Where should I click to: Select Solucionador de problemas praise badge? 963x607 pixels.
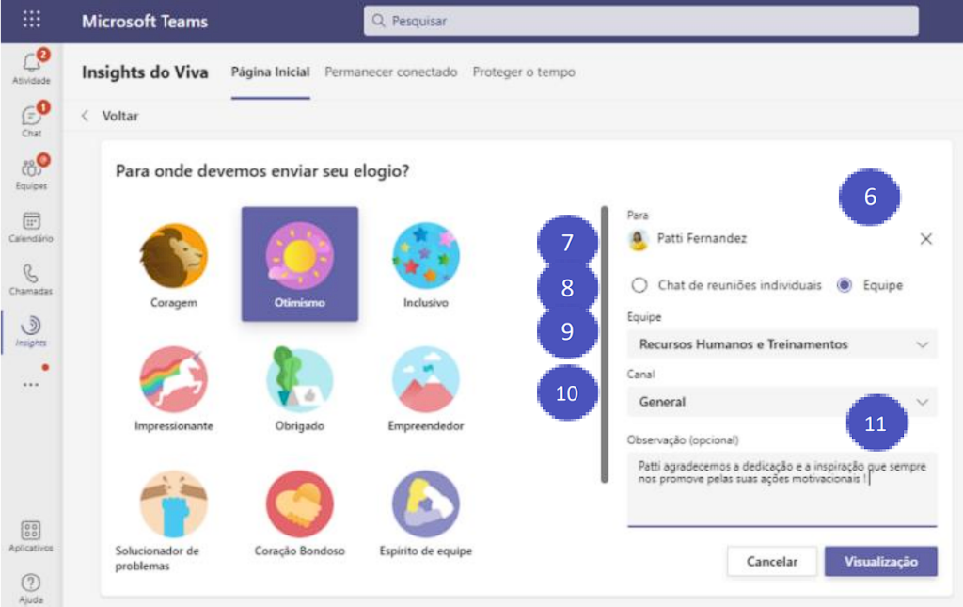coord(174,521)
